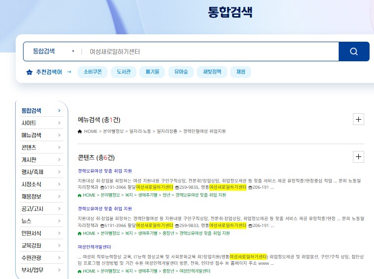Open 부서/업무 in the sidebar menu

pyautogui.click(x=42, y=270)
